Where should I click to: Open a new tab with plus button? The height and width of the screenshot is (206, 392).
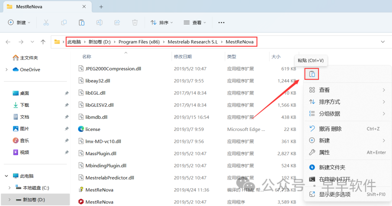101,7
